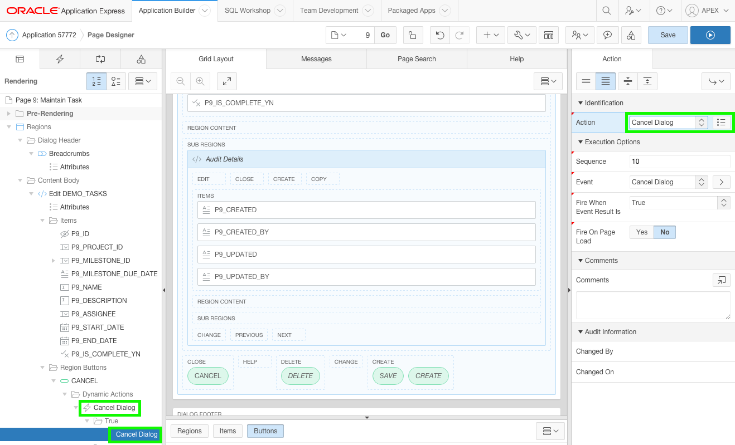Screen dimensions: 735x445
Task: Open the Application Builder menu tab
Action: pyautogui.click(x=175, y=11)
